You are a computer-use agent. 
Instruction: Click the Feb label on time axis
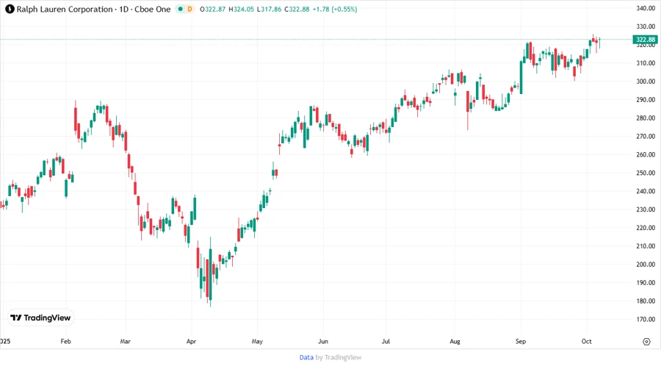pyautogui.click(x=65, y=342)
